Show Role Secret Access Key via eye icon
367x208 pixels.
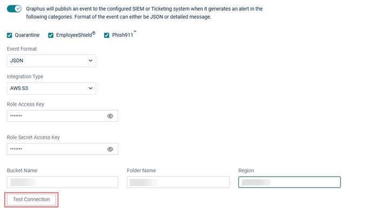coord(110,149)
